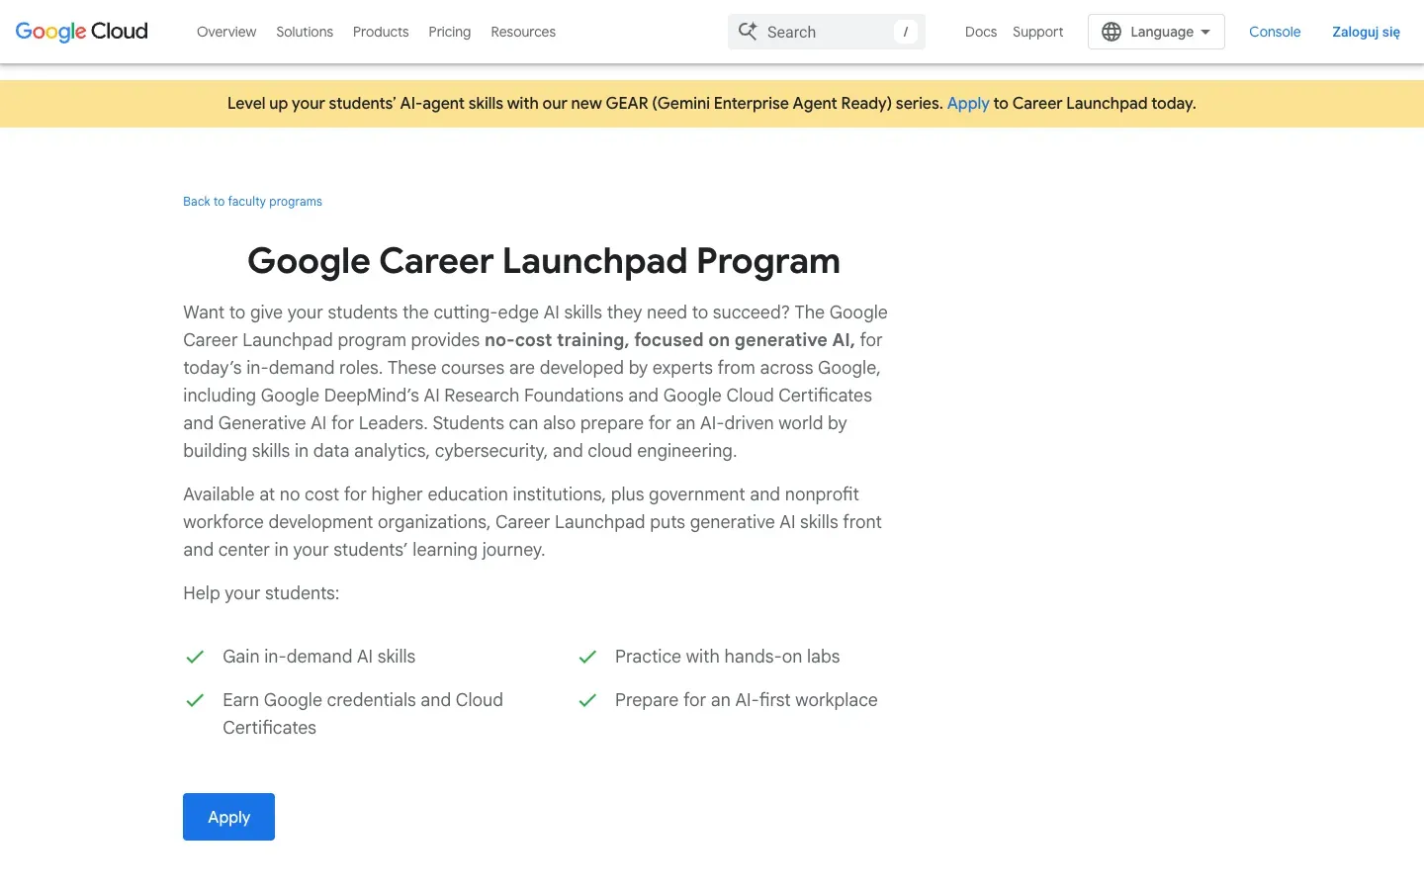Follow the Back to faculty programs link
Screen dimensions: 1424x890
252,202
